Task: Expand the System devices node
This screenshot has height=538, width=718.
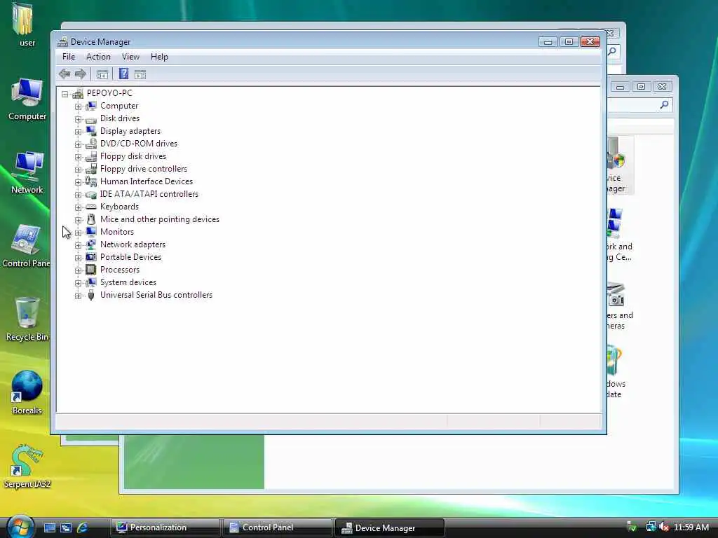Action: click(x=78, y=283)
